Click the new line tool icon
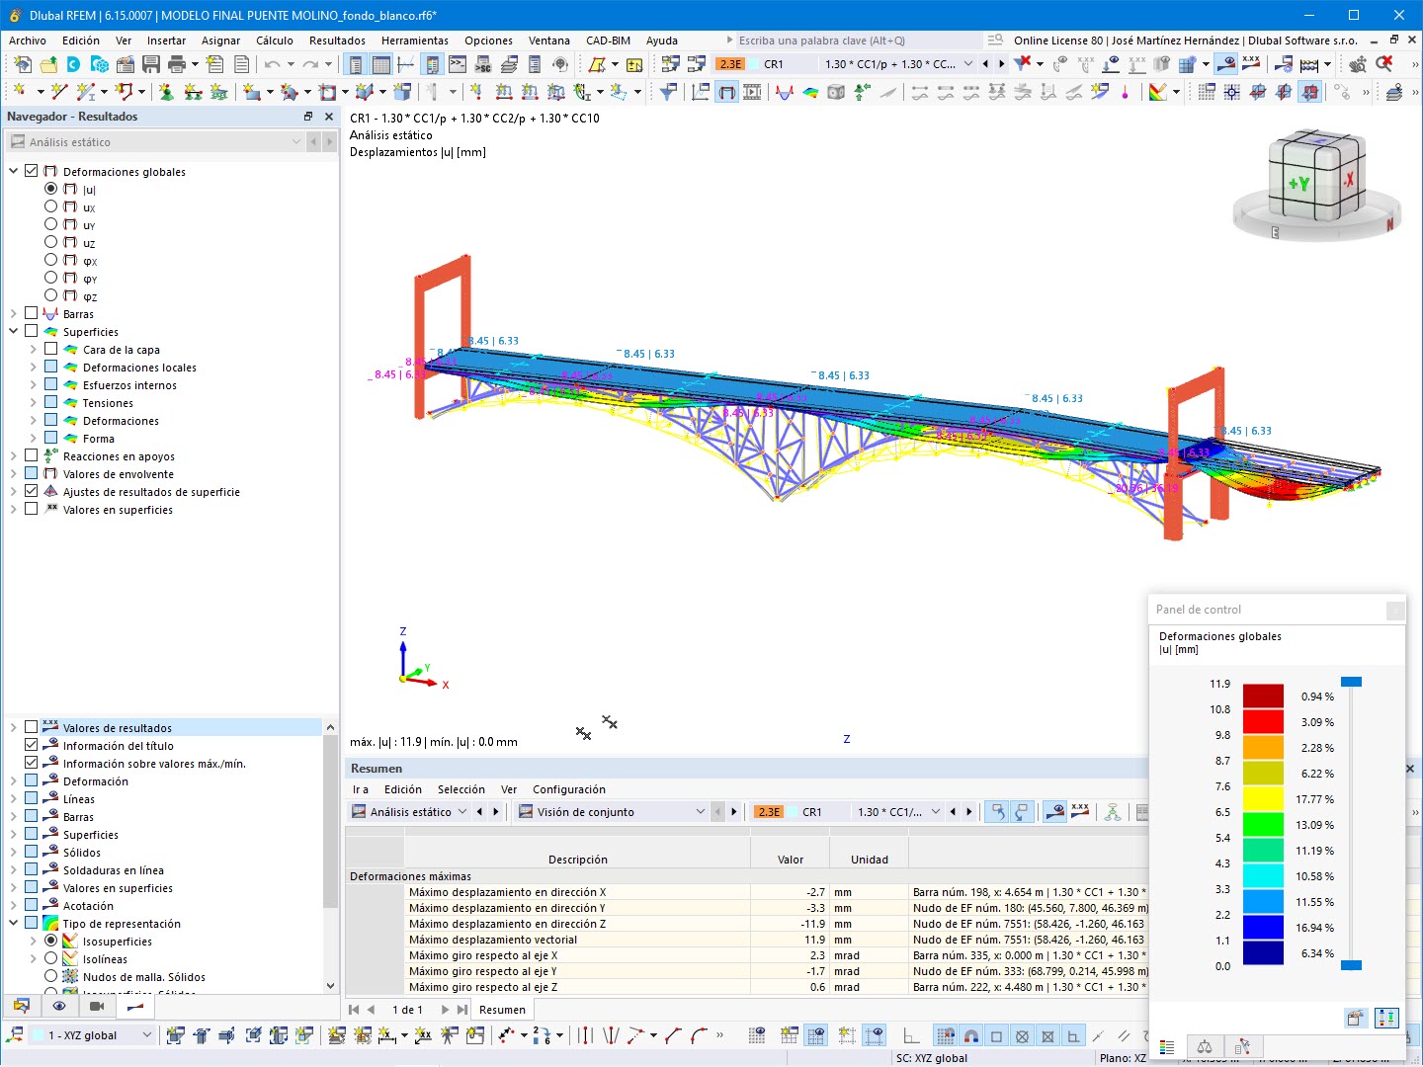1423x1067 pixels. [x=58, y=92]
